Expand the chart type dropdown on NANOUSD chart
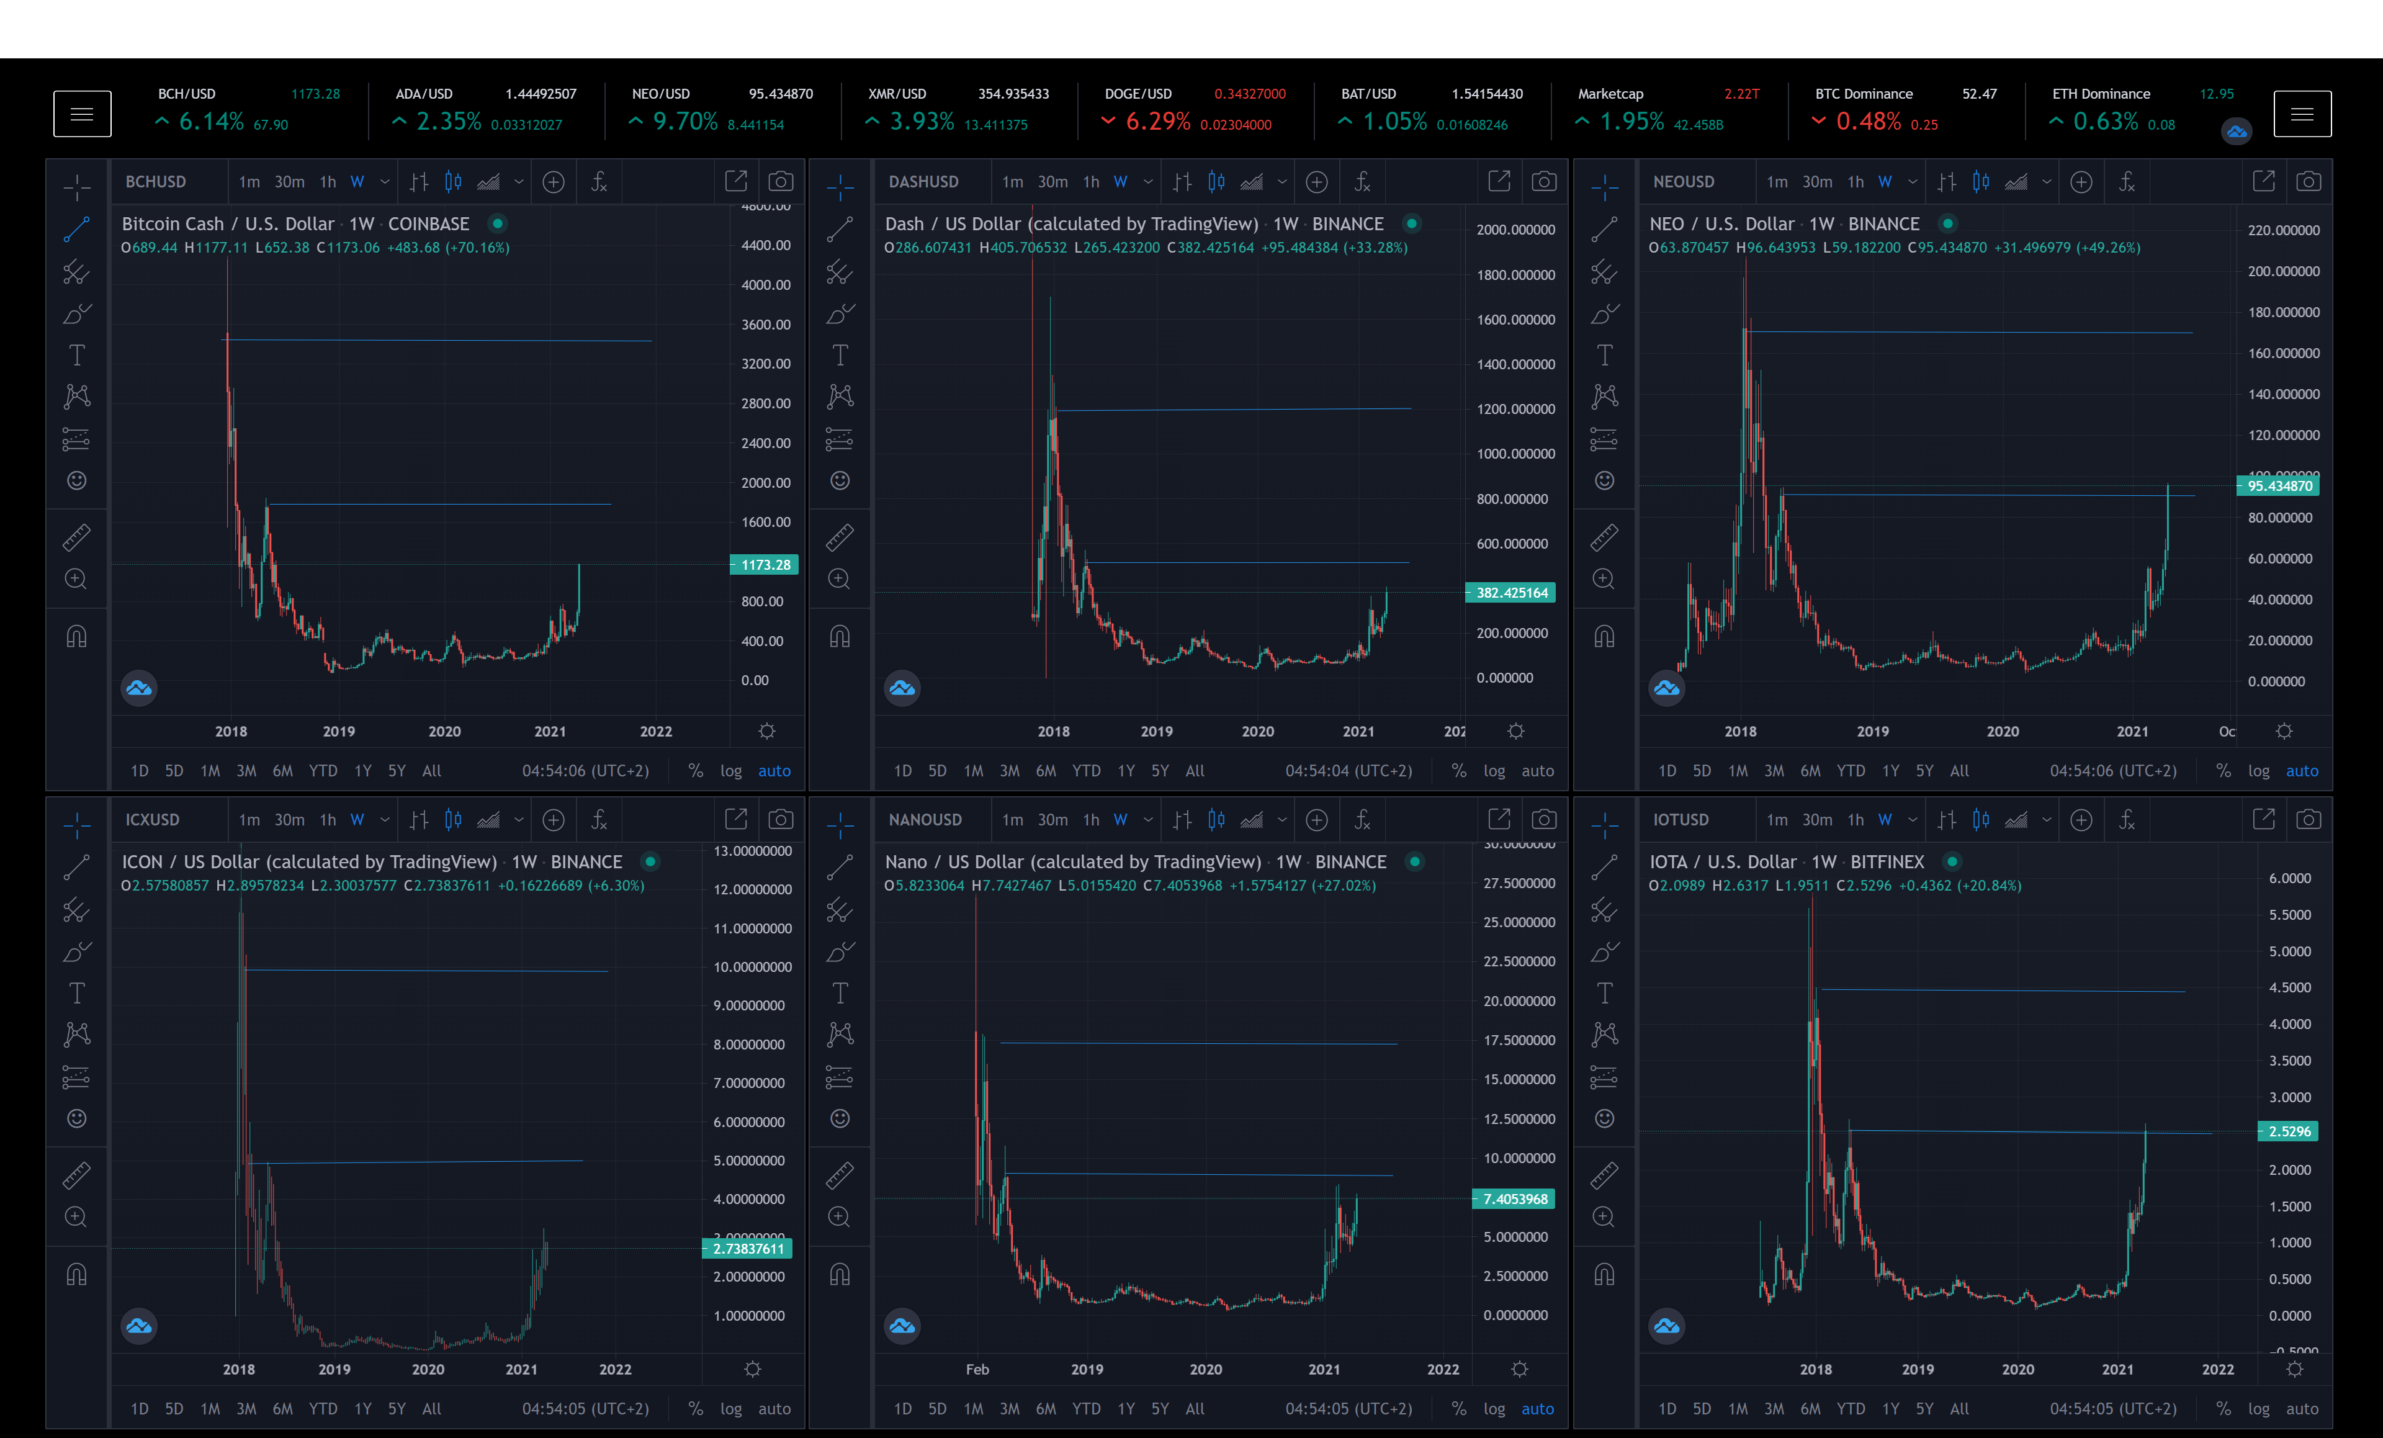This screenshot has height=1438, width=2383. pyautogui.click(x=1281, y=819)
